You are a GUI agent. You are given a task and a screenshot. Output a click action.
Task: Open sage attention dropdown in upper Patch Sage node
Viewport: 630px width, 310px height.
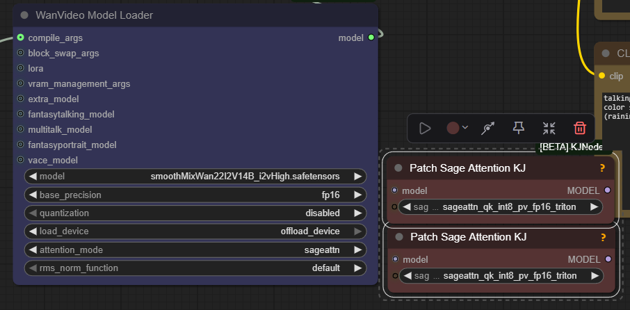pyautogui.click(x=500, y=207)
